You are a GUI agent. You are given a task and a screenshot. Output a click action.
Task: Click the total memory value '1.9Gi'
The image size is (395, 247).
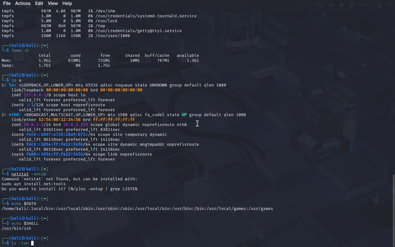(45, 61)
